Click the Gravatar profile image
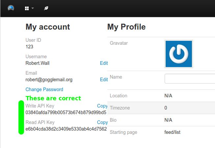The image size is (215, 148). (179, 54)
